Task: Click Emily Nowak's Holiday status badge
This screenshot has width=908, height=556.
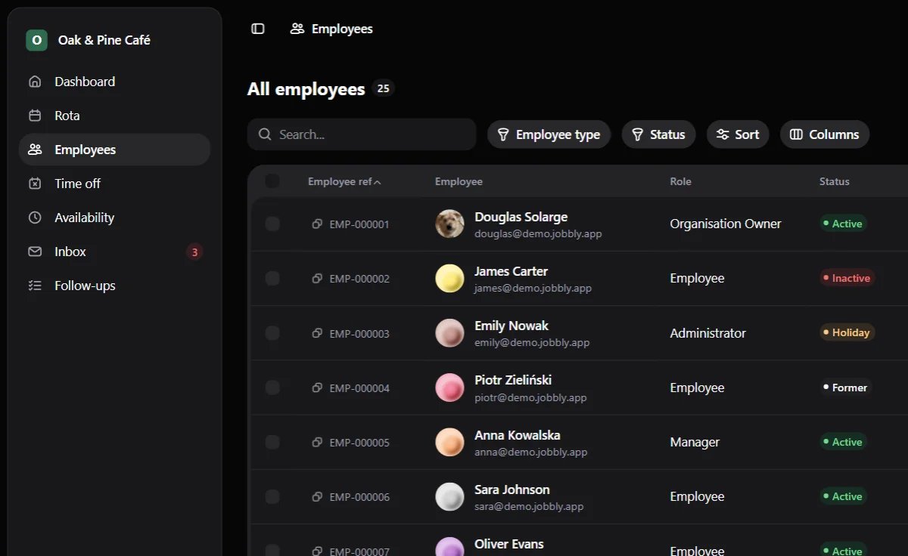Action: click(x=847, y=332)
